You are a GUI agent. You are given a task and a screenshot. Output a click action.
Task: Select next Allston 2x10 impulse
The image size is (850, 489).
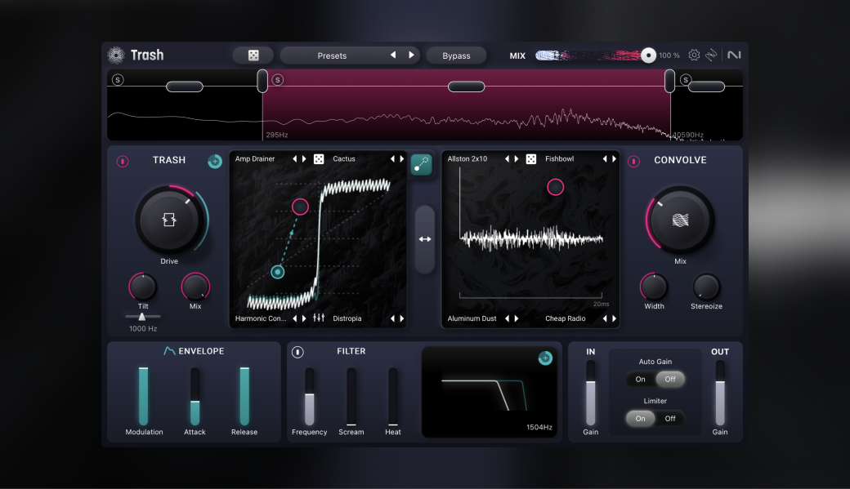tap(516, 158)
